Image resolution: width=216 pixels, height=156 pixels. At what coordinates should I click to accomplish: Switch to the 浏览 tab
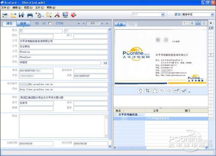tap(10, 23)
